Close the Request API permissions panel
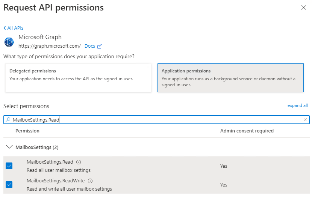Image resolution: width=312 pixels, height=197 pixels. [x=303, y=8]
